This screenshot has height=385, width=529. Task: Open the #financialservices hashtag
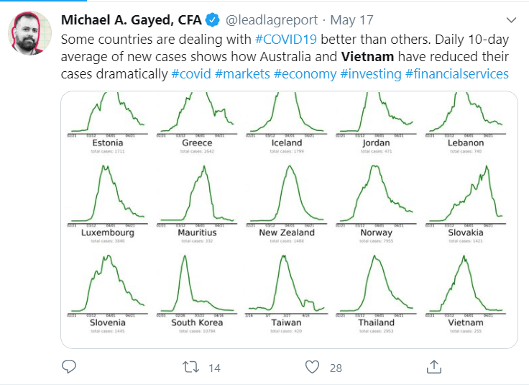pyautogui.click(x=457, y=74)
